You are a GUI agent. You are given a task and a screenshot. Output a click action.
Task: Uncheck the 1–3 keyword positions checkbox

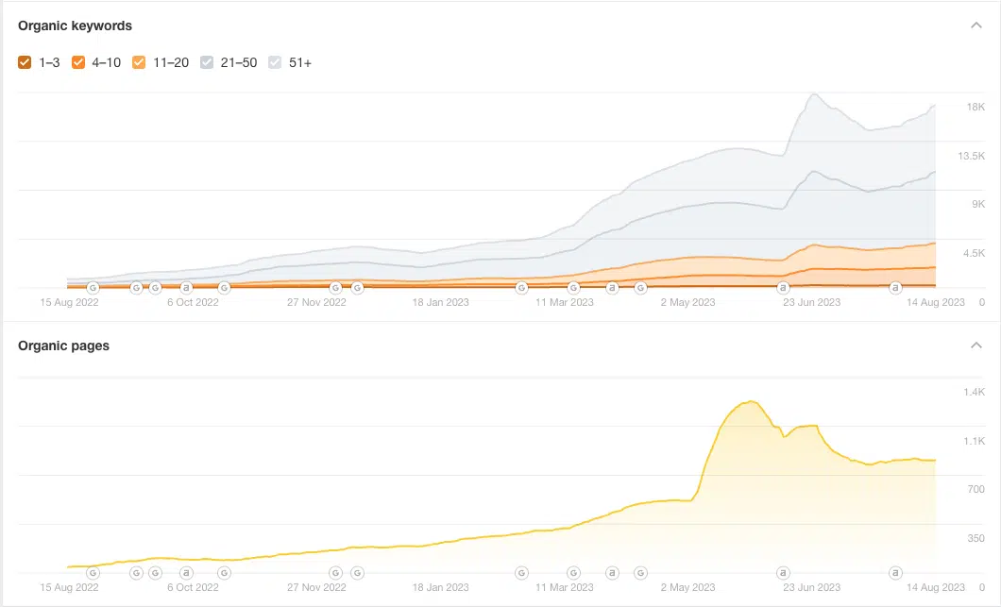click(25, 62)
